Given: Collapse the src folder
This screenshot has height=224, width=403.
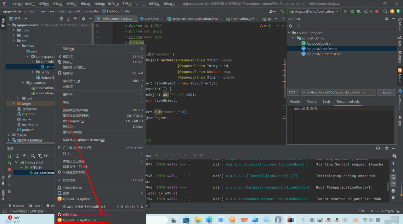Looking at the screenshot, I should tap(14, 41).
